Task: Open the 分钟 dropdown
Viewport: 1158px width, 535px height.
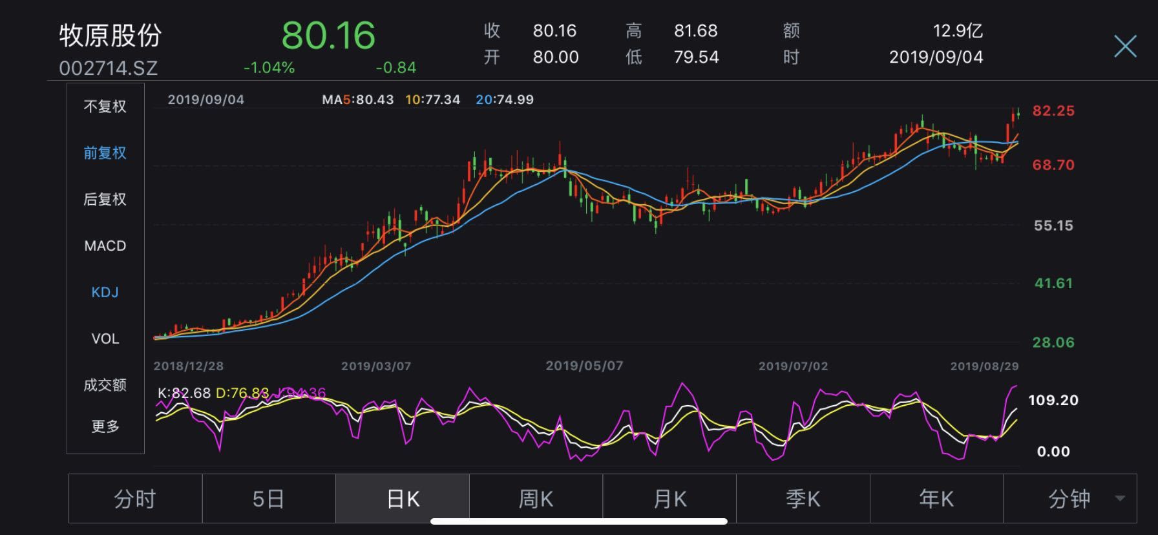Action: [1070, 499]
